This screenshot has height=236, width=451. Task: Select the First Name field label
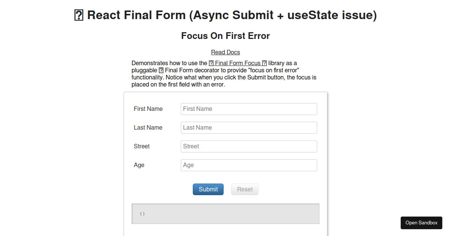coord(148,109)
